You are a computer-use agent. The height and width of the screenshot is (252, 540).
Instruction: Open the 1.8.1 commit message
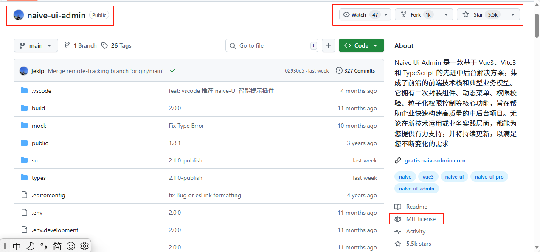tap(174, 143)
